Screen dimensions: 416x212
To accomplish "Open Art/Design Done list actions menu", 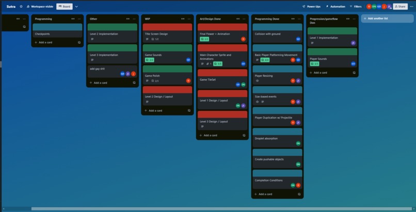I will (244, 19).
